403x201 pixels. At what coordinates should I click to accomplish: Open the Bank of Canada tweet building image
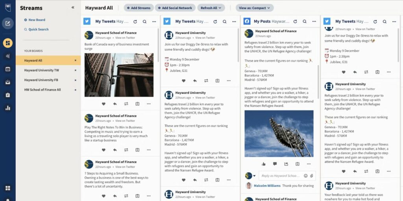click(x=119, y=75)
